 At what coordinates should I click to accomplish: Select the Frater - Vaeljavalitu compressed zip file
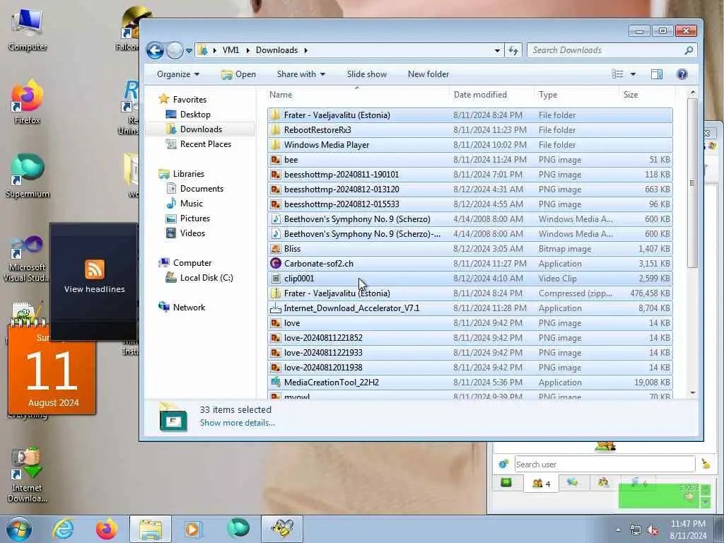click(x=469, y=293)
